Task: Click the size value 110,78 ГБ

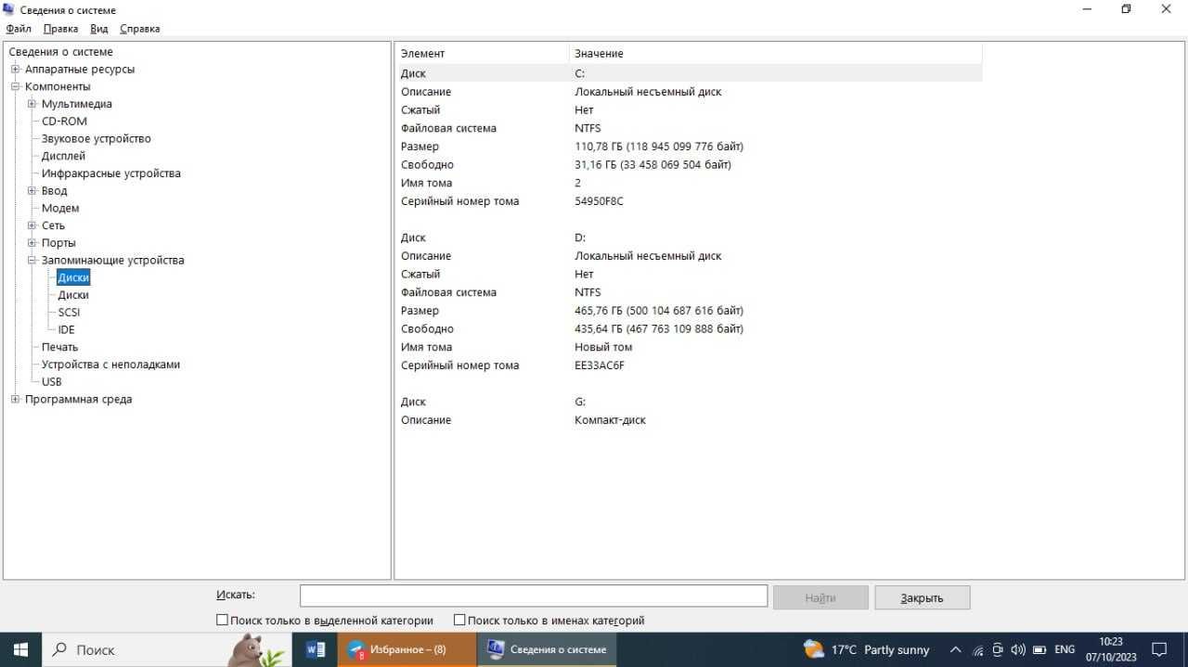Action: coord(659,147)
